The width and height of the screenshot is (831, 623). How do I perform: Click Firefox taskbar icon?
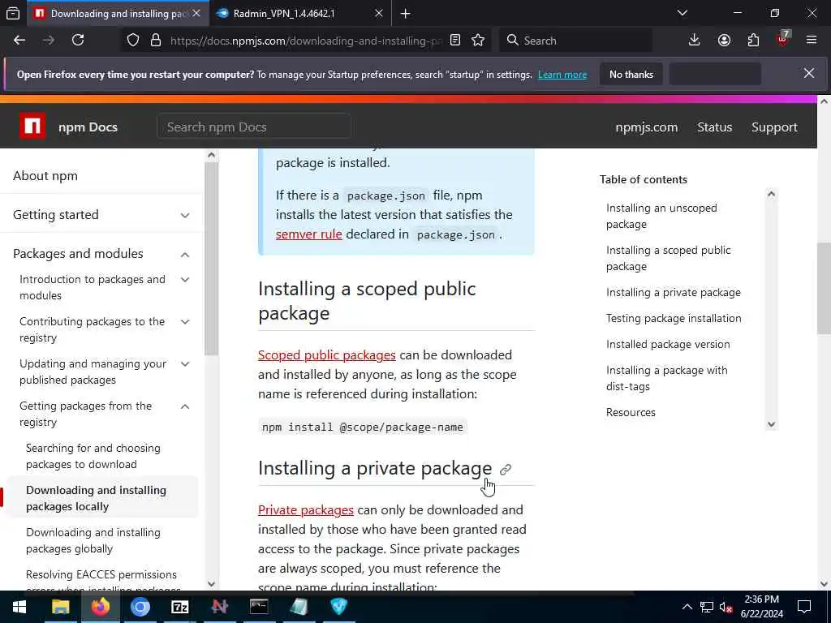point(100,607)
